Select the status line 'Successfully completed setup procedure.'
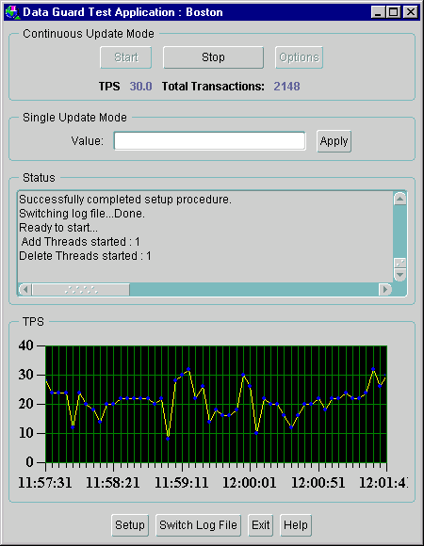424x546 pixels. pyautogui.click(x=125, y=200)
